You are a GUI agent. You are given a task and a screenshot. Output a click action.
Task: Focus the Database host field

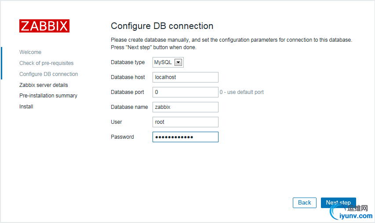tap(185, 77)
